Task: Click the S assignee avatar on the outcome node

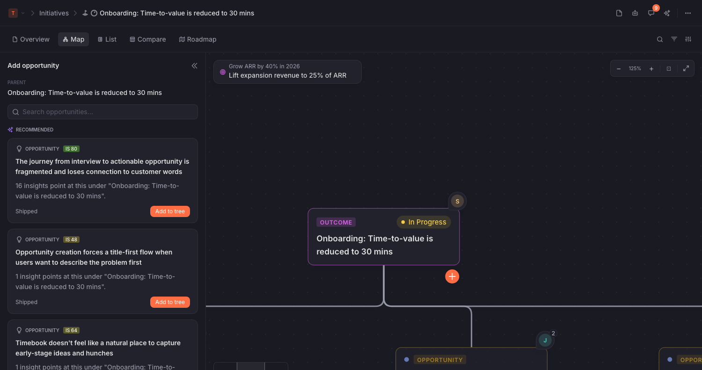Action: (x=457, y=201)
